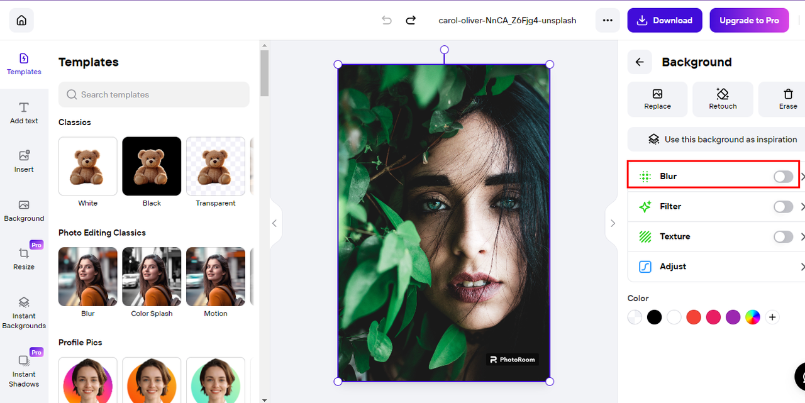Click the top-left image corner handle
Image resolution: width=805 pixels, height=403 pixels.
338,64
